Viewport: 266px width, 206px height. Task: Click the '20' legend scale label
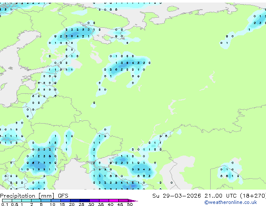coord(72,204)
